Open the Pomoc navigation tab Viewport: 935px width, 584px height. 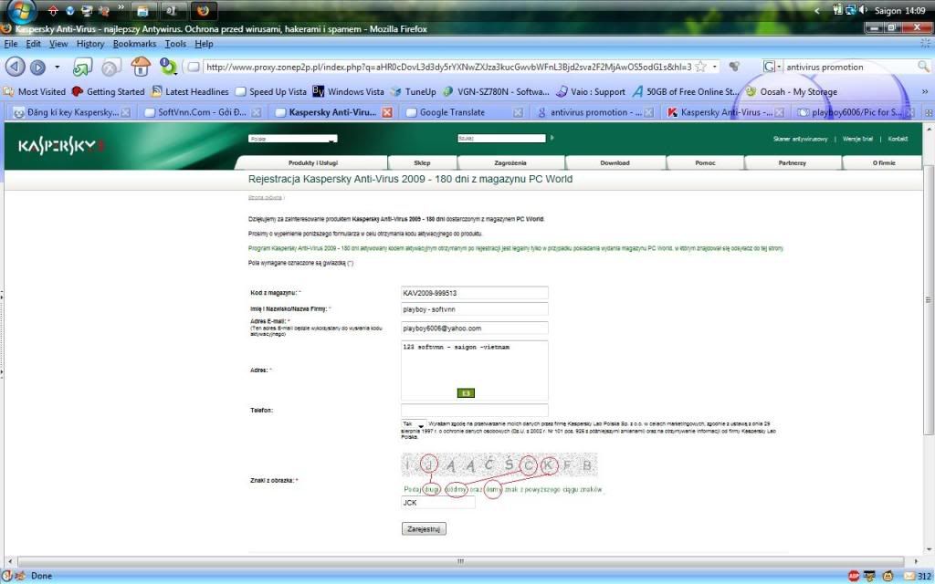(705, 162)
